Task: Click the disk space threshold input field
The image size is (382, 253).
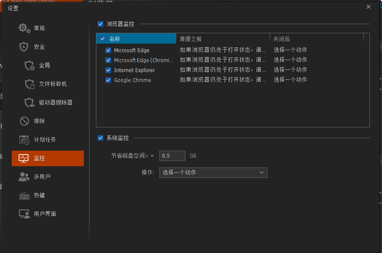Action: coord(172,155)
